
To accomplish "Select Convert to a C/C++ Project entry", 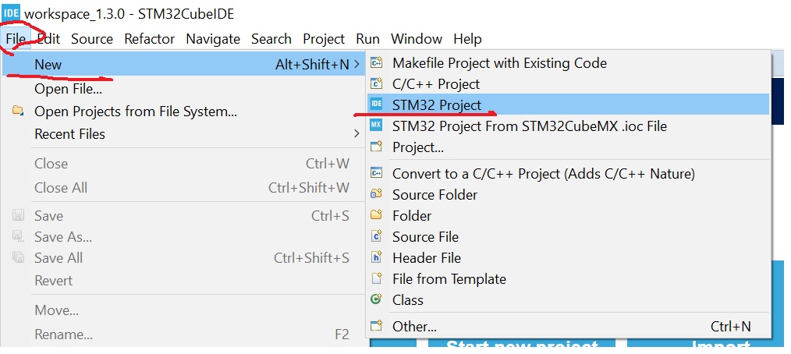I will tap(543, 173).
